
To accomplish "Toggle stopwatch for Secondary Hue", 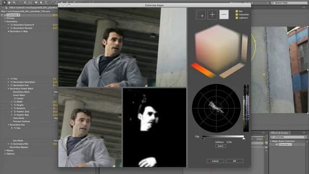I will pos(12,85).
